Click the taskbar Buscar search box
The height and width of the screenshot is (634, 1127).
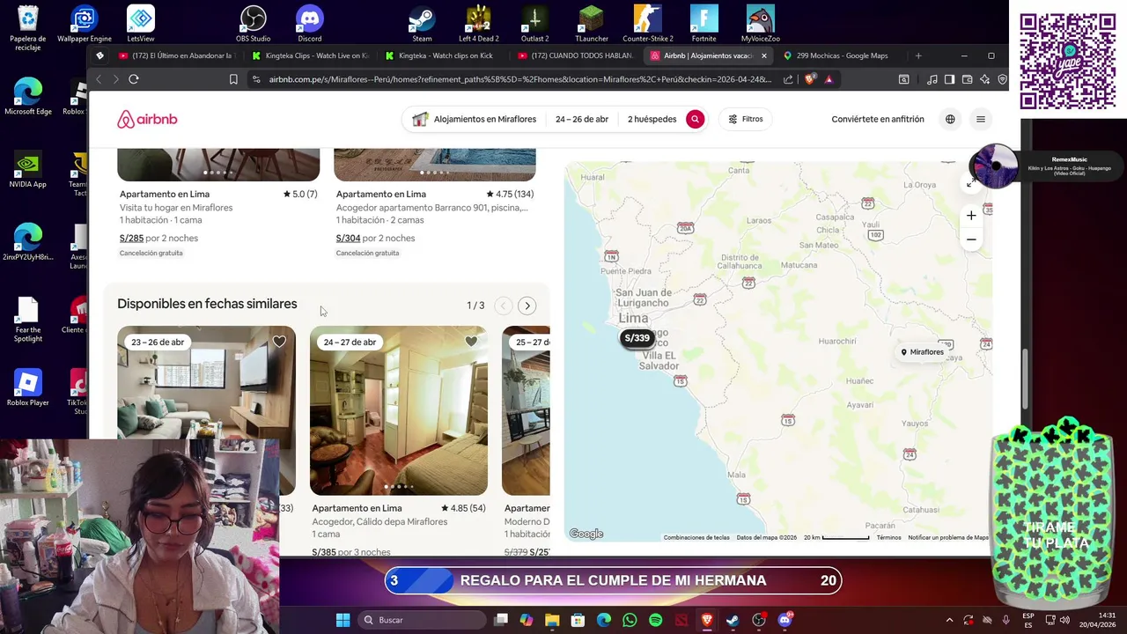point(423,620)
